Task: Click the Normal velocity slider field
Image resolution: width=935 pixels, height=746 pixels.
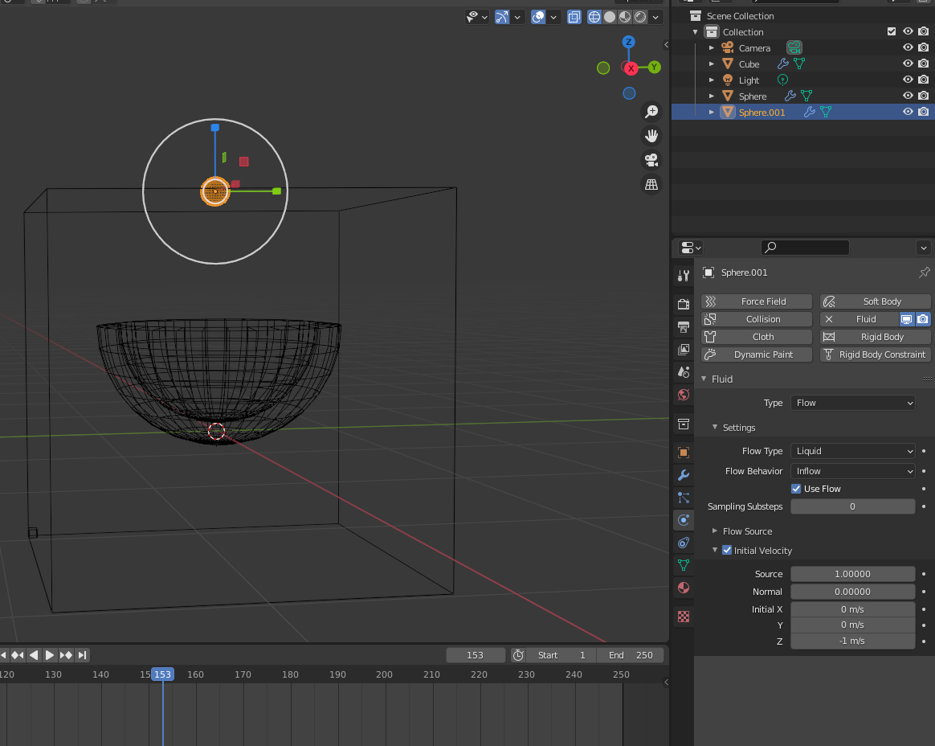Action: 852,592
